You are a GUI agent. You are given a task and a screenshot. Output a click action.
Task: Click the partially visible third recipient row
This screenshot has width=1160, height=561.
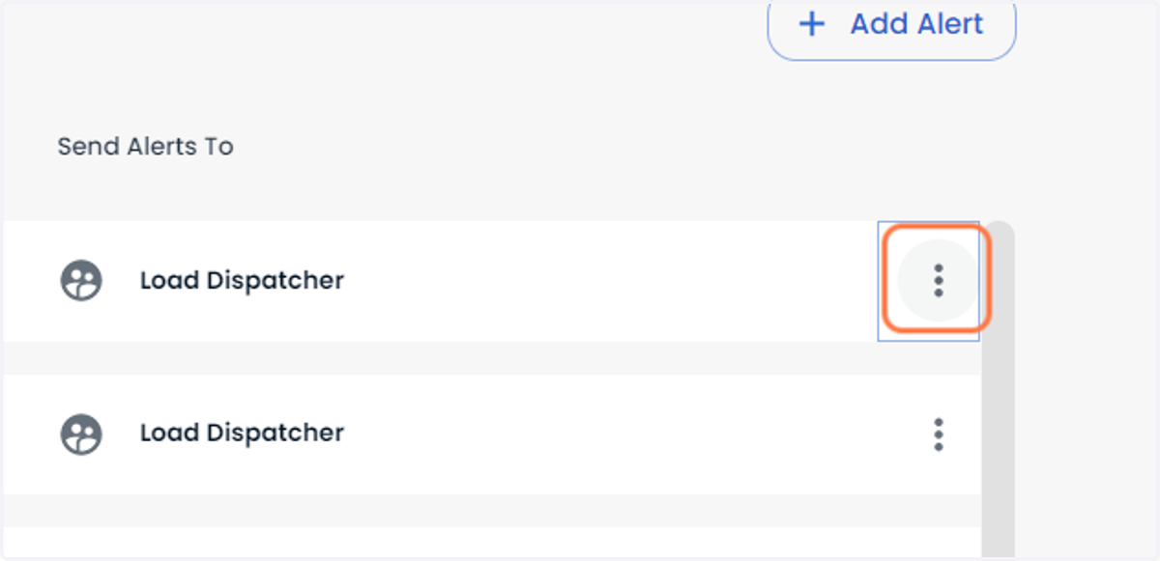[x=491, y=543]
